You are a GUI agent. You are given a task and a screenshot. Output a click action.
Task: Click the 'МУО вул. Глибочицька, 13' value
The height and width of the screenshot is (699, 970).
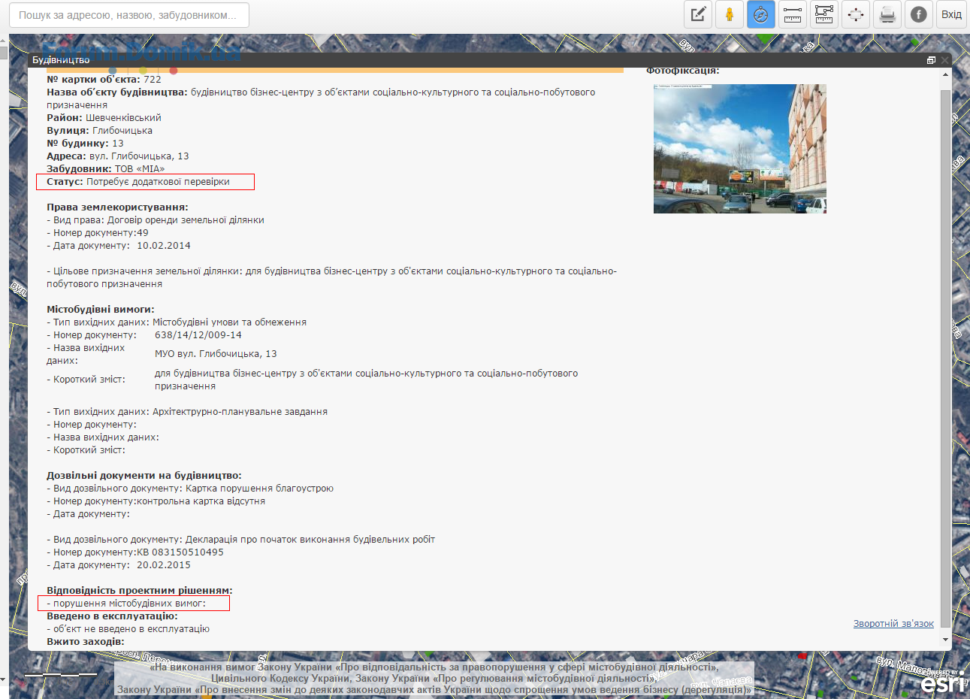(x=216, y=354)
